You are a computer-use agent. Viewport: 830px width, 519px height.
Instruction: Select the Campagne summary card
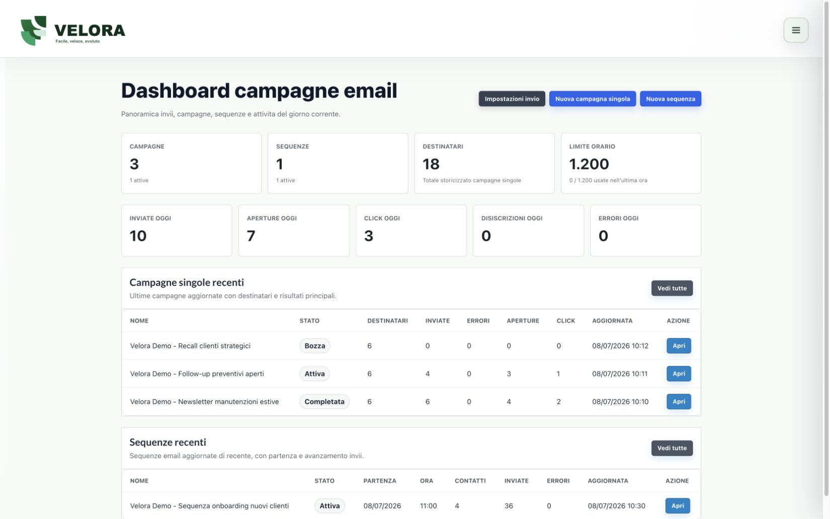(x=191, y=163)
